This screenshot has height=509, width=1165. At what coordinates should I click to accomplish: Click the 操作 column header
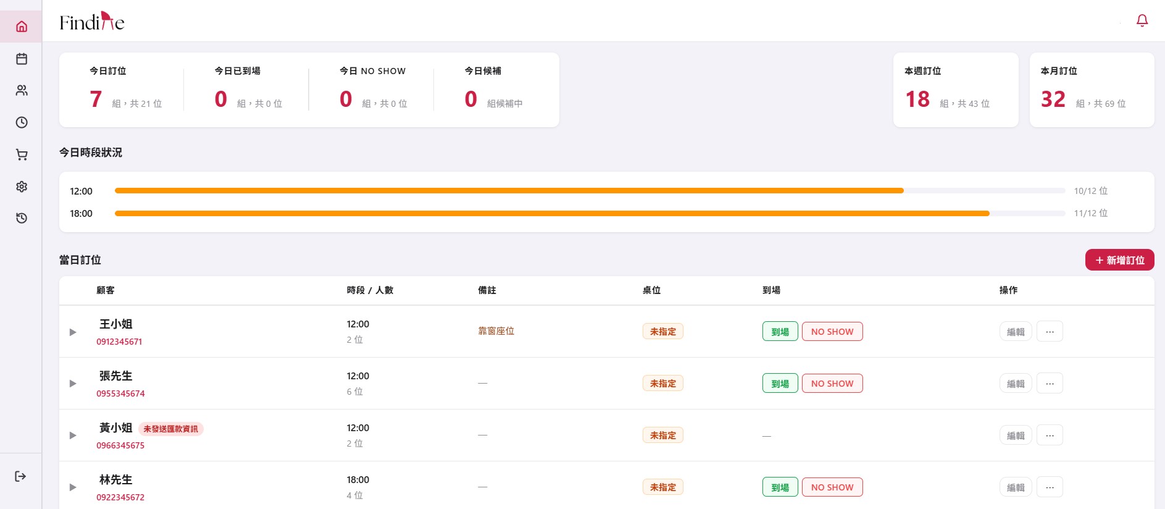tap(1009, 290)
